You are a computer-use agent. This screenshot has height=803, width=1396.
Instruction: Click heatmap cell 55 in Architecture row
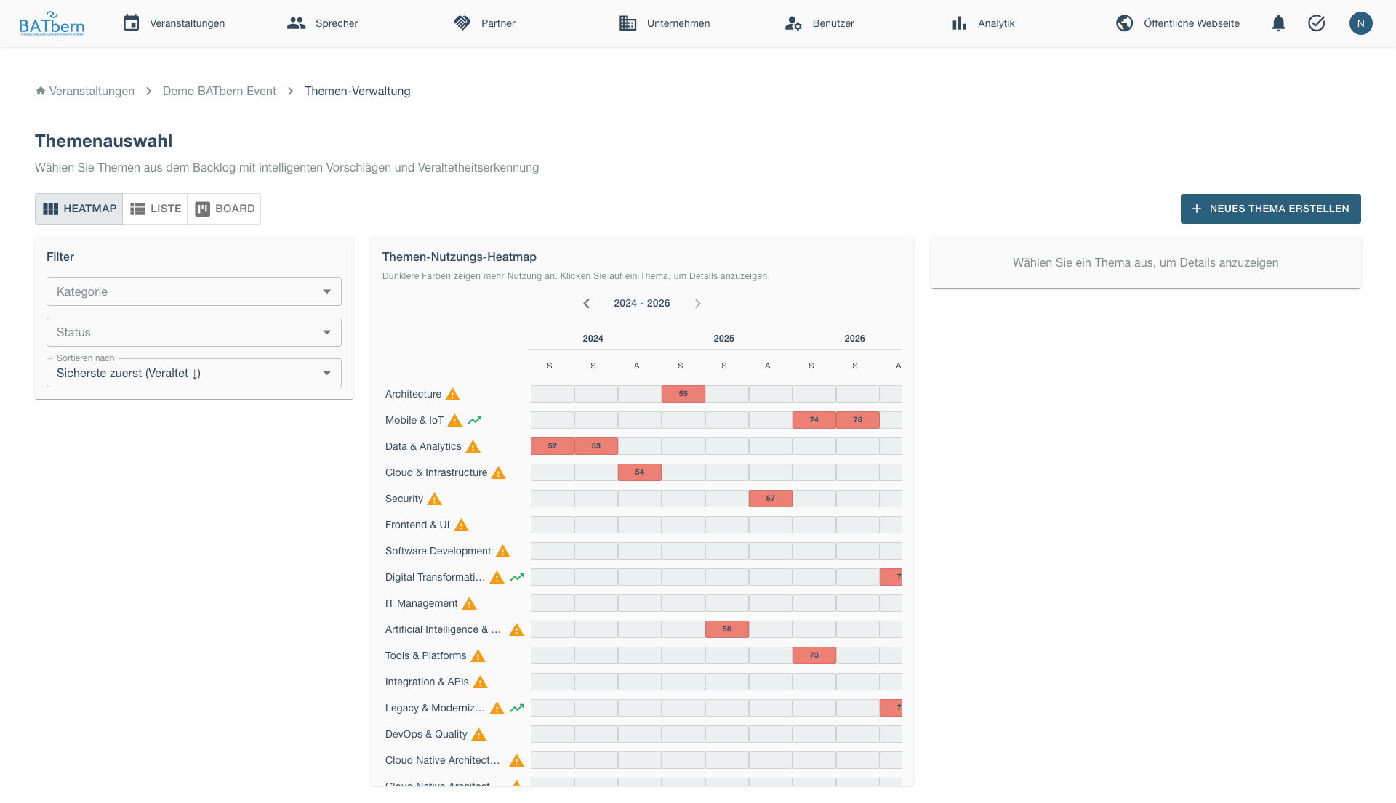click(683, 394)
